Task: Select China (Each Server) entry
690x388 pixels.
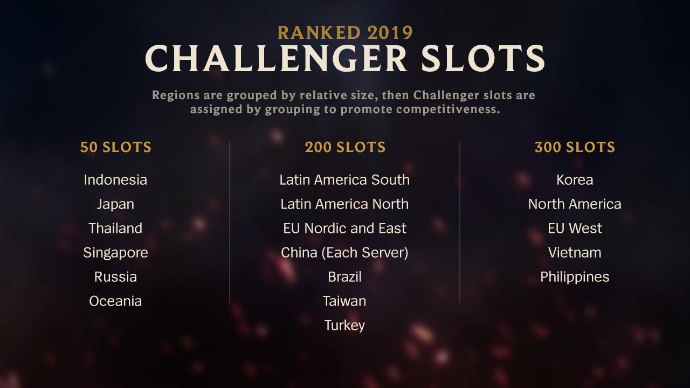Action: pos(344,253)
